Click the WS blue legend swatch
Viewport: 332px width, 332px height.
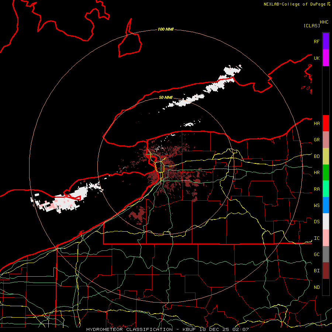point(326,205)
